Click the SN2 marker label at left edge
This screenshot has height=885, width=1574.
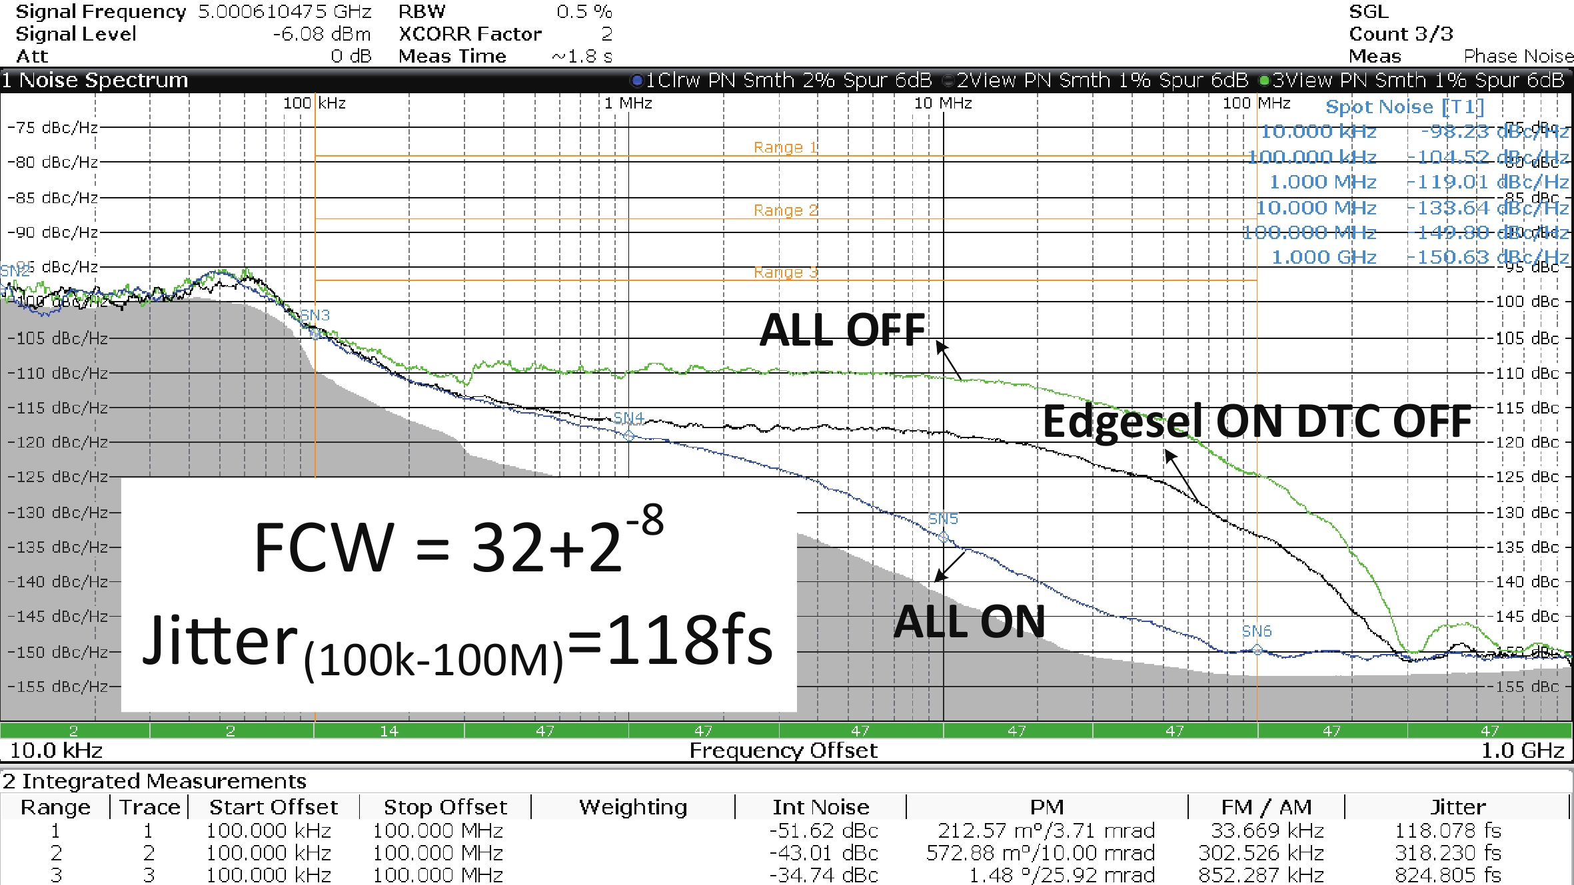coord(15,271)
